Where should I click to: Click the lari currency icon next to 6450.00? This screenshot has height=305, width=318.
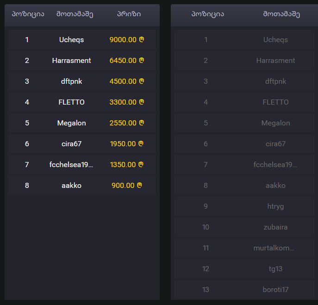(142, 60)
